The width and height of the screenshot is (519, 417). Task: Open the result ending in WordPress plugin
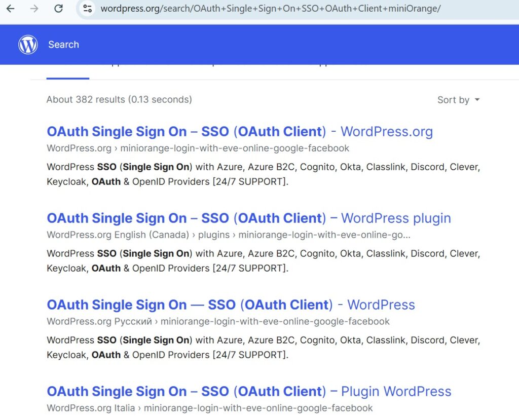coord(248,218)
